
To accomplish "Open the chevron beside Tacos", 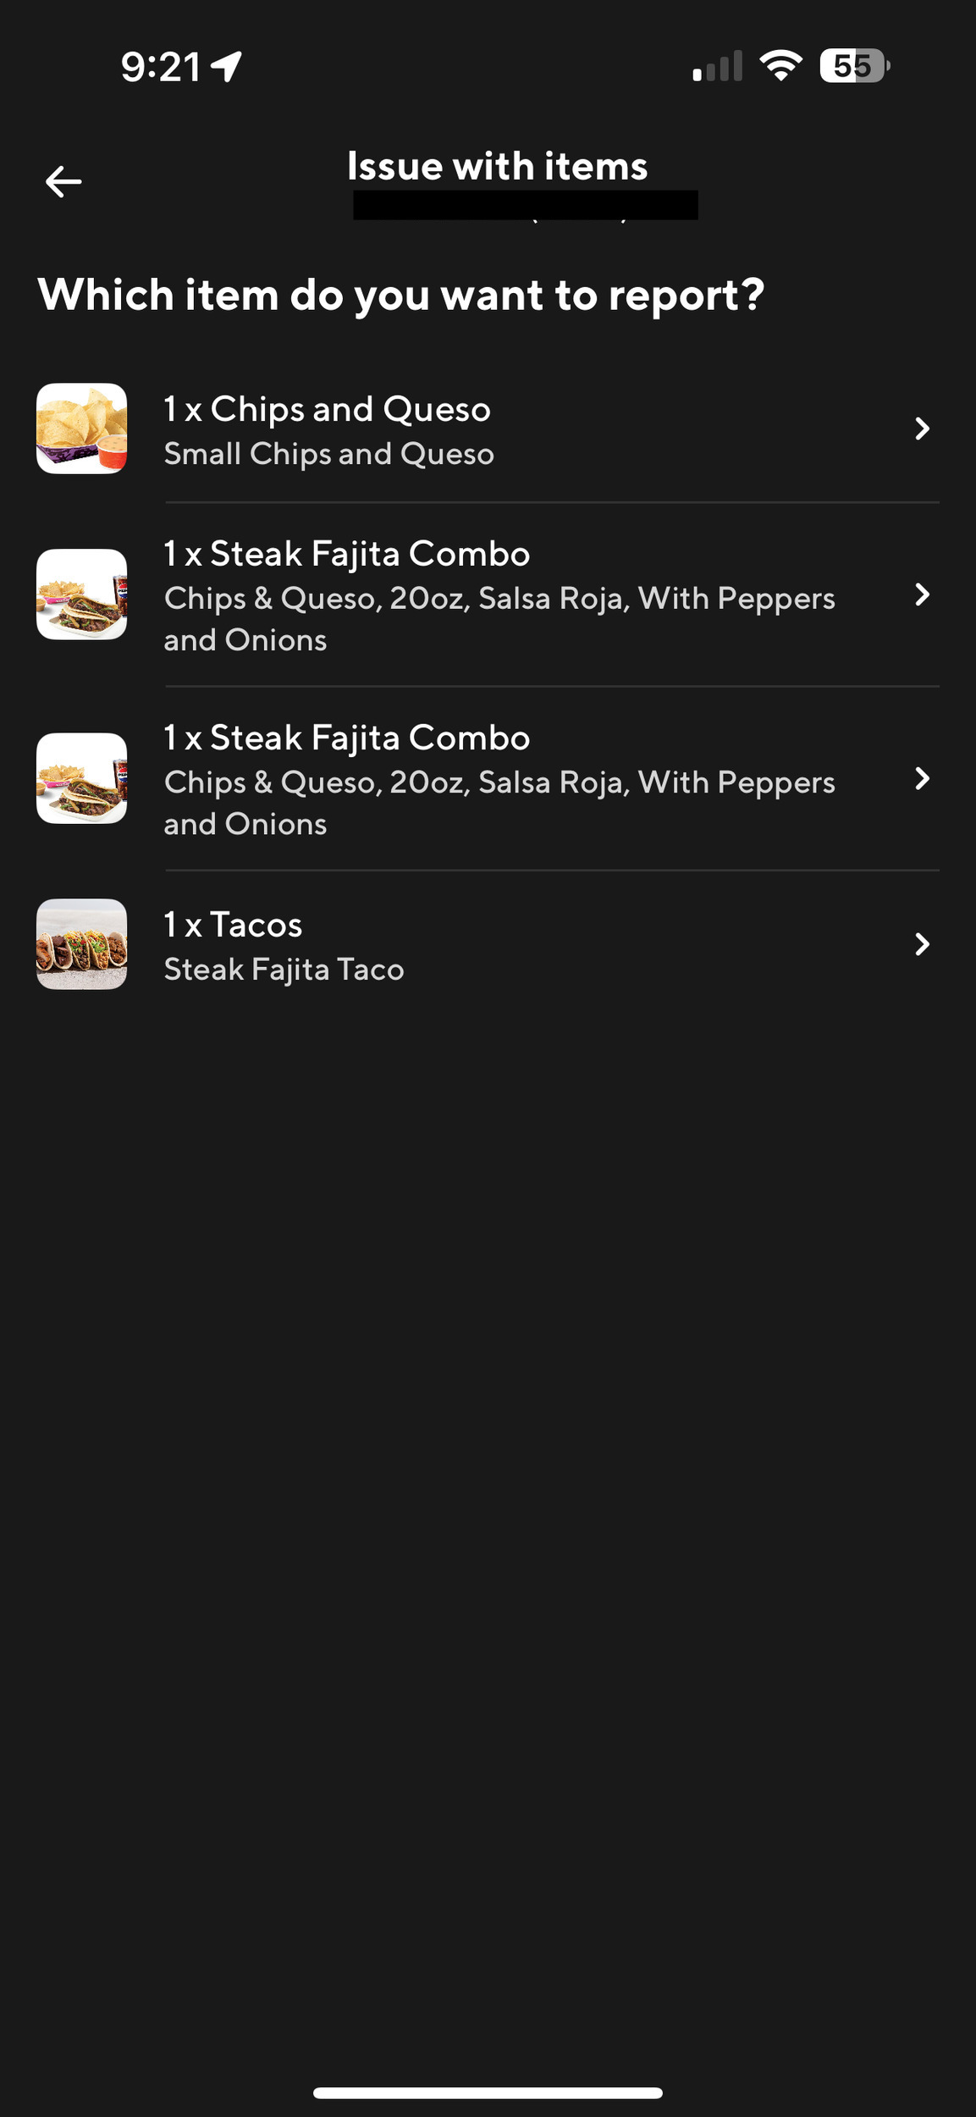I will (x=922, y=944).
